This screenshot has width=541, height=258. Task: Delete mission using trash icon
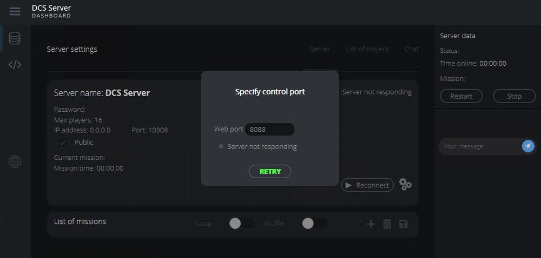pyautogui.click(x=387, y=224)
